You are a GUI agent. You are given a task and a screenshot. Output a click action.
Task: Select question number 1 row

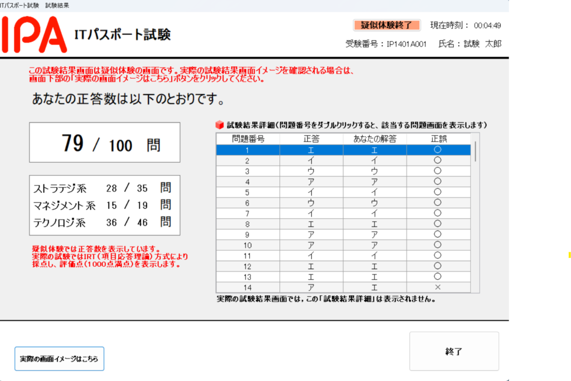[248, 150]
